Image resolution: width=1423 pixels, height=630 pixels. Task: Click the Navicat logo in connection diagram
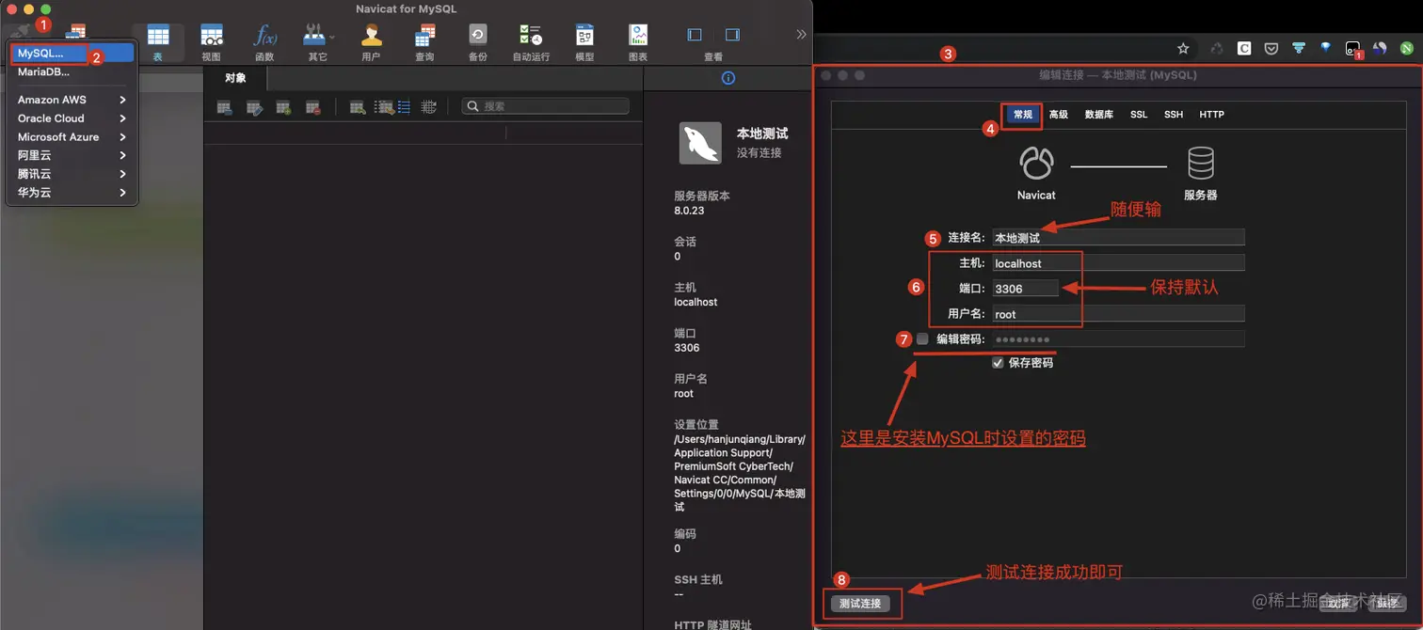click(1036, 164)
